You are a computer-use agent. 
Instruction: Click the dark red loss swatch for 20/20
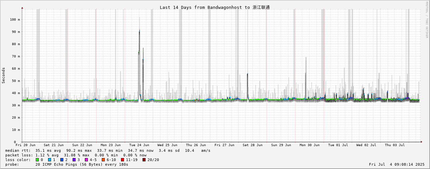(x=144, y=160)
